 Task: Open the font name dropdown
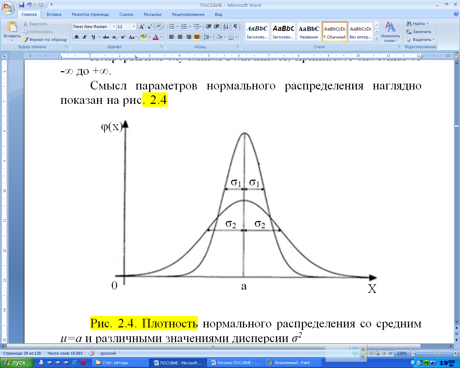coord(114,27)
